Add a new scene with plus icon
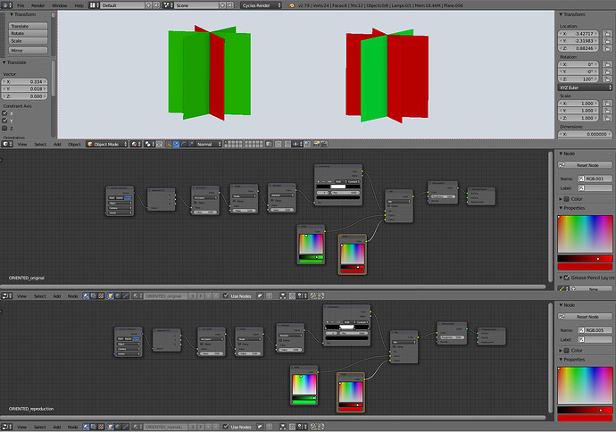The image size is (616, 432). point(223,5)
